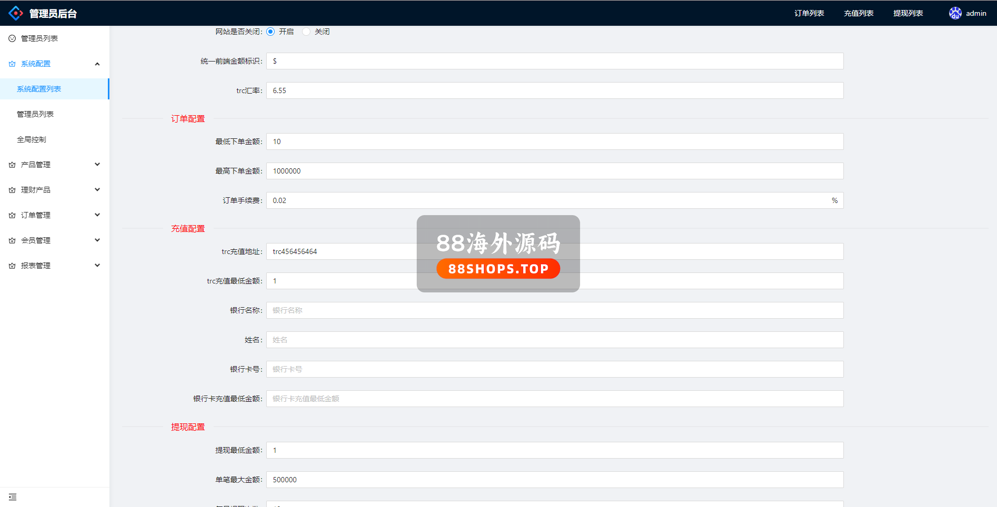The height and width of the screenshot is (507, 997).
Task: Open 充值列表 in top navigation
Action: pyautogui.click(x=859, y=13)
